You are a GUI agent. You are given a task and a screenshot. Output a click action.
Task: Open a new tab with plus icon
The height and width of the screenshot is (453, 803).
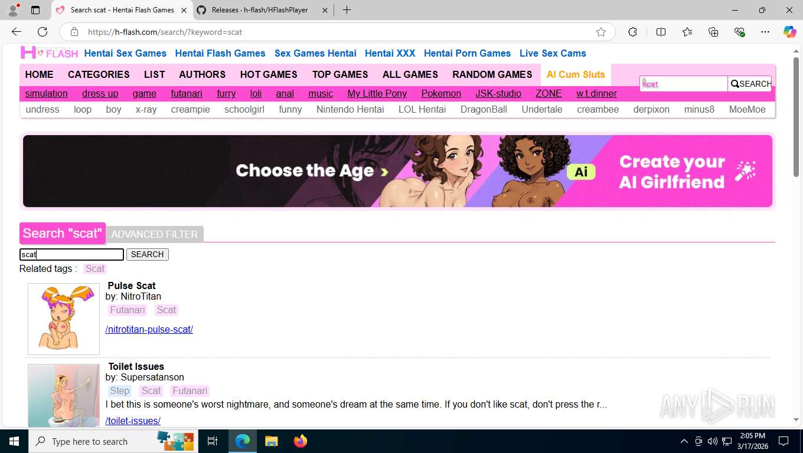(347, 10)
